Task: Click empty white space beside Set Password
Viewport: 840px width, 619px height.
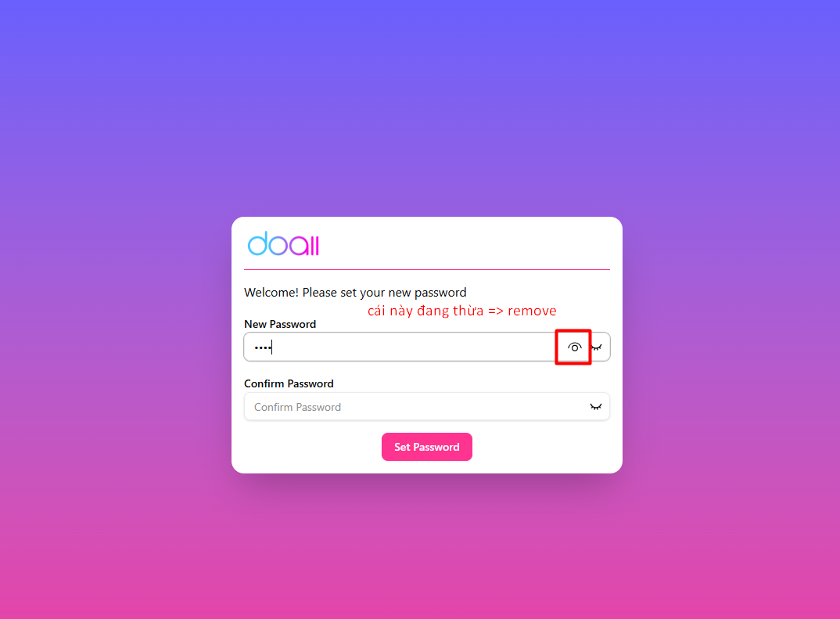Action: coord(541,447)
